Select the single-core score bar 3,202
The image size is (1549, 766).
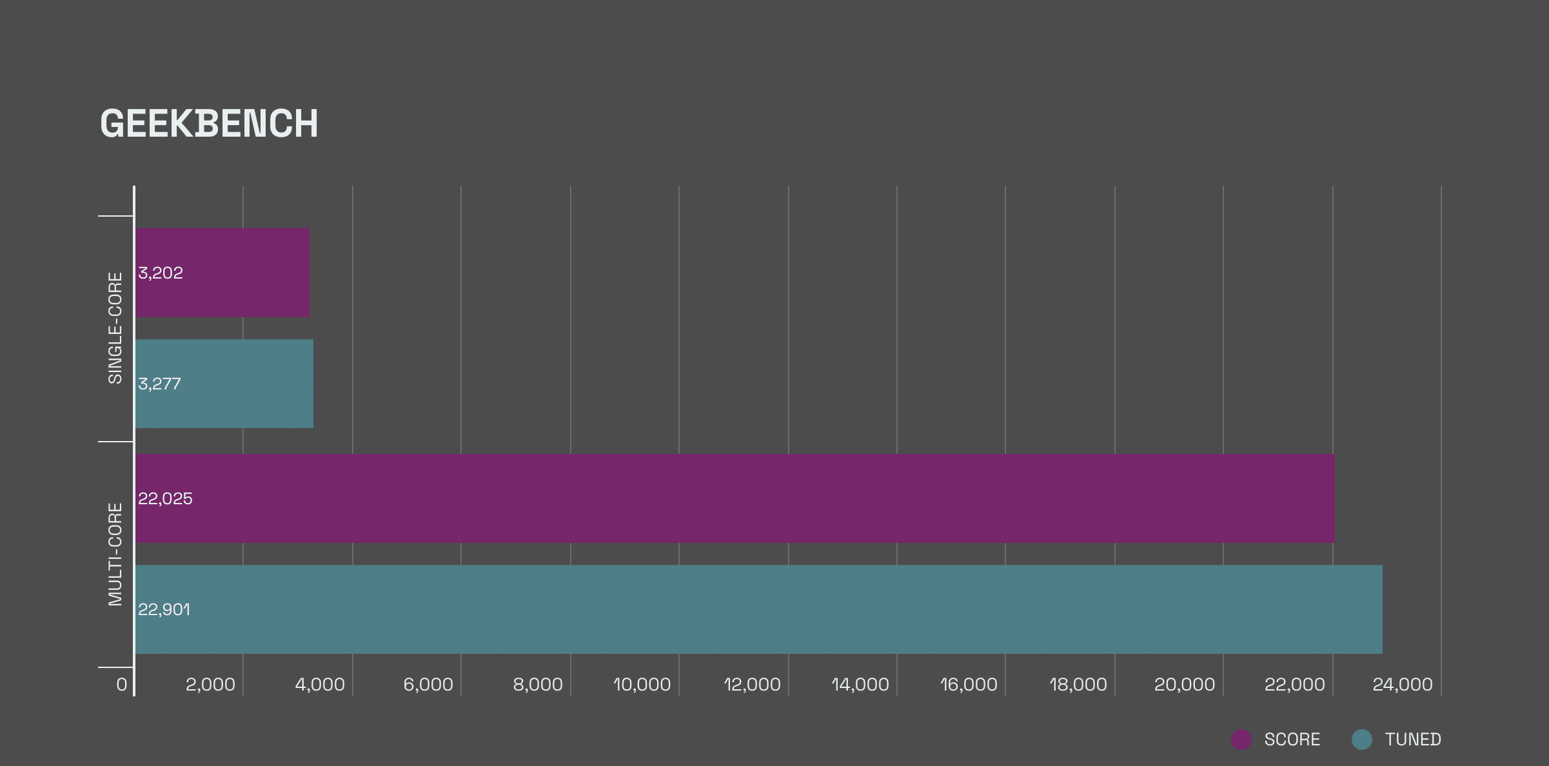coord(222,273)
